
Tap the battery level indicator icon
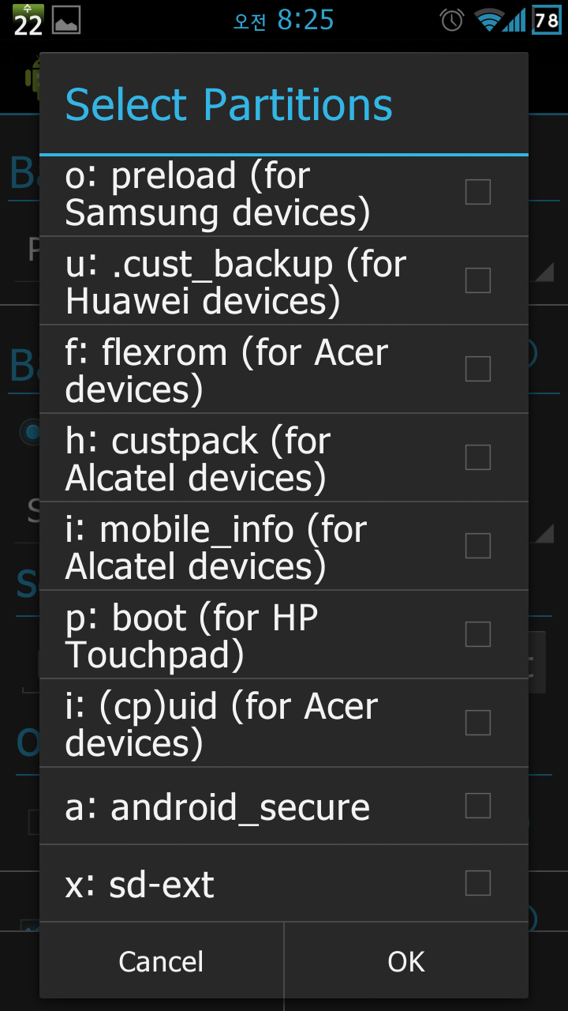[x=547, y=20]
